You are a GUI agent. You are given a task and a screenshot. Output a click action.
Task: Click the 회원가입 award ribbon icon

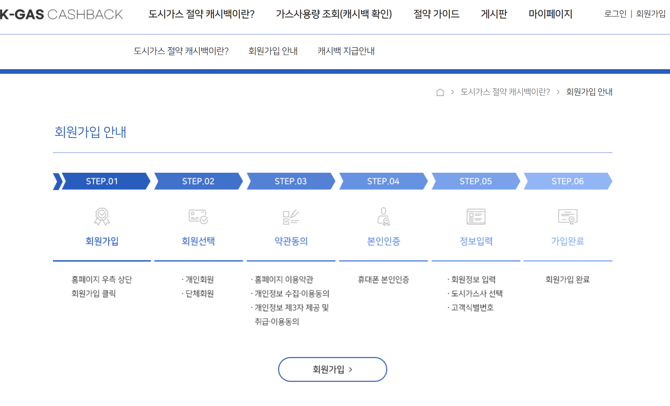click(102, 217)
